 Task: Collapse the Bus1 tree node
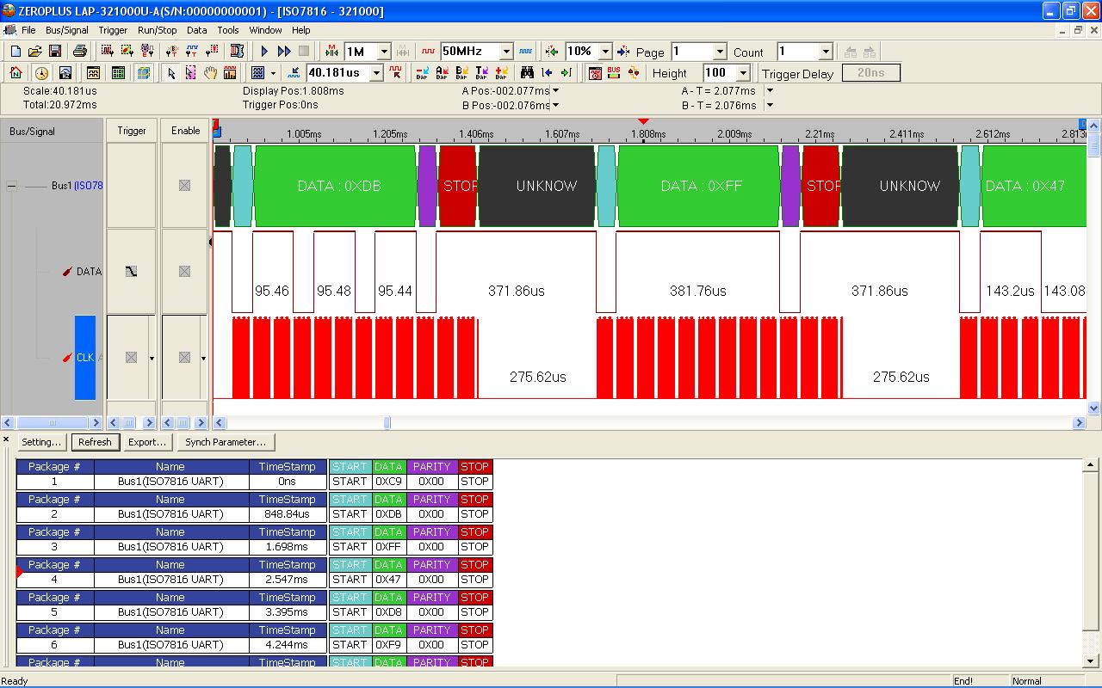[12, 186]
